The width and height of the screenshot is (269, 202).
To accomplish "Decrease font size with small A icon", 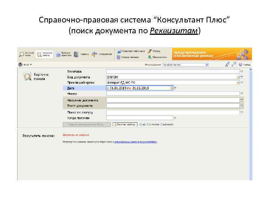I will point(234,65).
